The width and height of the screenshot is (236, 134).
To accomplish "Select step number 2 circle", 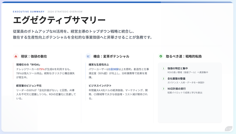I will 164,78.
